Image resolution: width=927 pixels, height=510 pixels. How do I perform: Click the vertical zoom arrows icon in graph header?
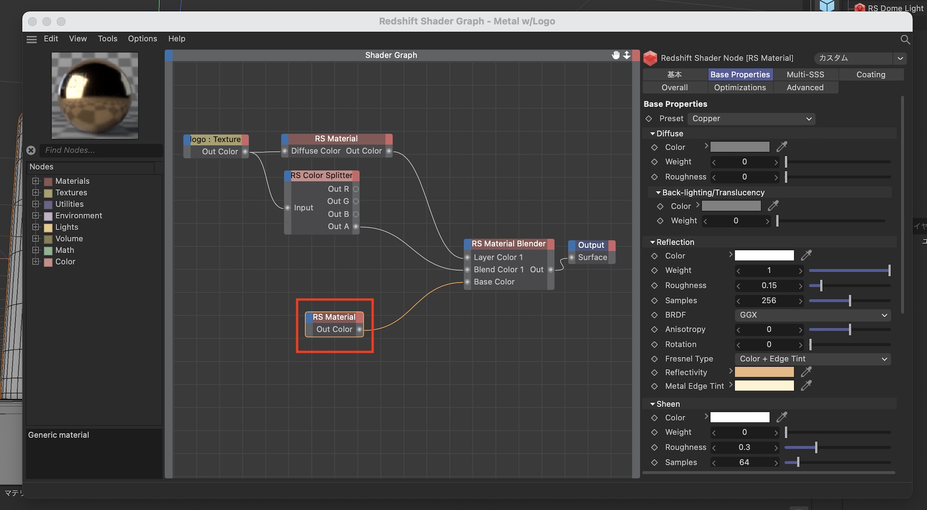coord(627,55)
